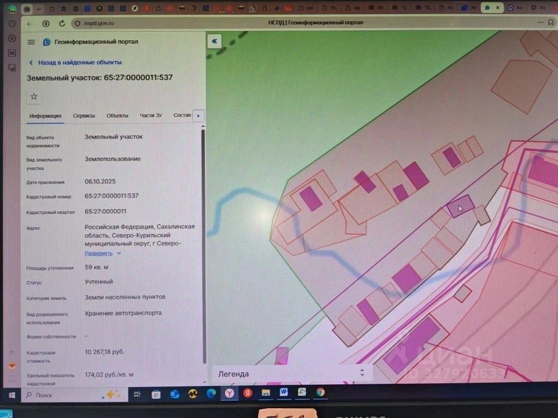Screen dimensions: 558x418
Task: Click the status value Учтенный
Action: pyautogui.click(x=99, y=281)
